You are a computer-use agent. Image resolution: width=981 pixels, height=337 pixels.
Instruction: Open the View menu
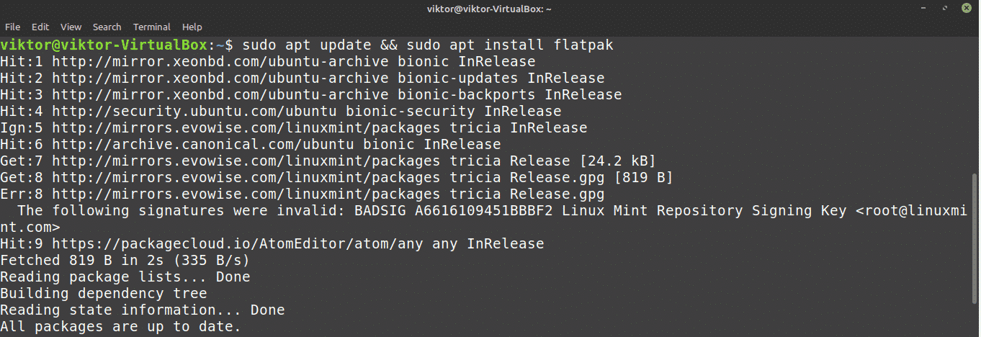pyautogui.click(x=71, y=27)
